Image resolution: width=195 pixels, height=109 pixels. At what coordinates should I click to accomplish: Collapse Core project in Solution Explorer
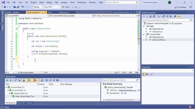(x=144, y=26)
